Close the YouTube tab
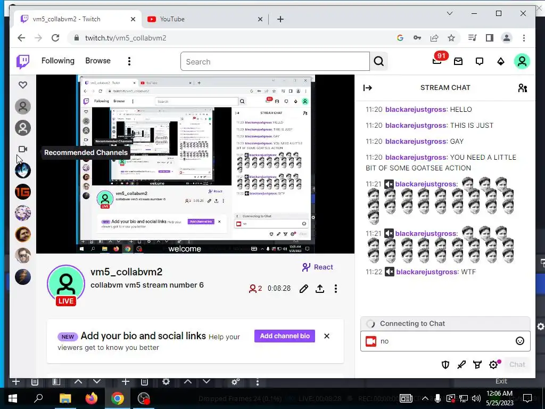Viewport: 545px width, 409px height. [260, 20]
